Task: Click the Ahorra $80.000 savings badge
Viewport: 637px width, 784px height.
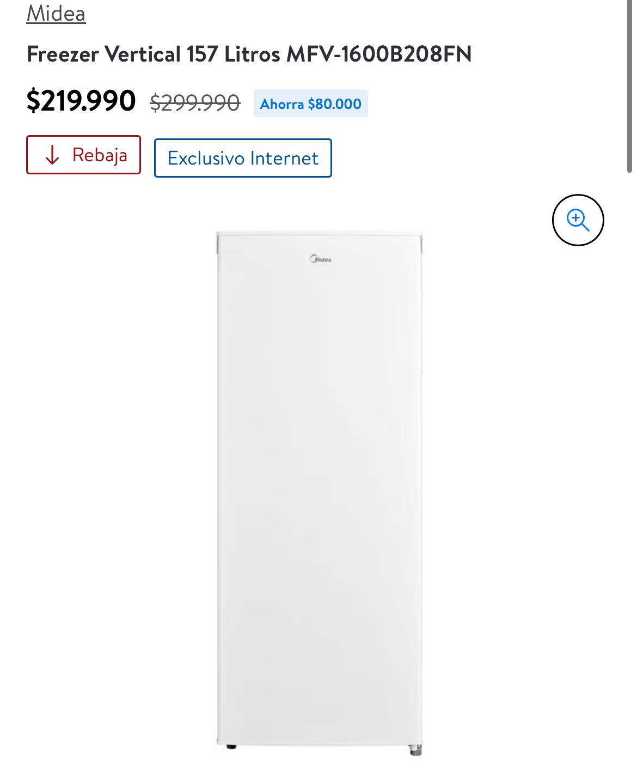Action: click(x=310, y=104)
